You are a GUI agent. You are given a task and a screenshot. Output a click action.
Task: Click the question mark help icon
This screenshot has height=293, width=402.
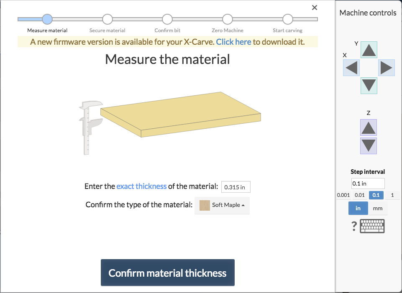353,226
